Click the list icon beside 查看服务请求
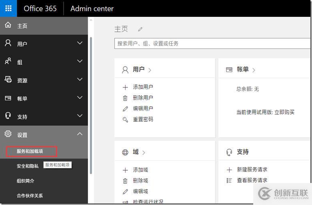Viewport: 312px width, 205px height. pos(229,181)
